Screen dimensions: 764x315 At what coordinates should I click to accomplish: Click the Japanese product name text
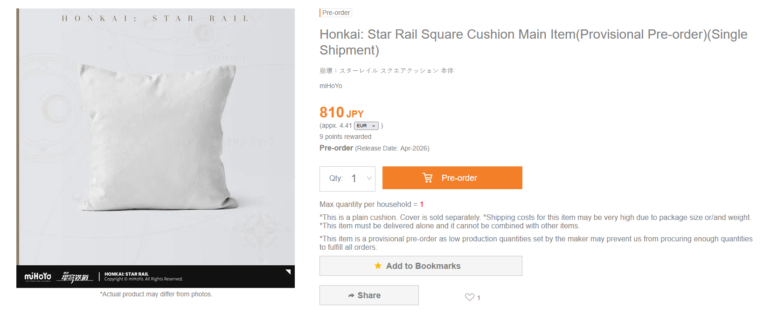[386, 71]
